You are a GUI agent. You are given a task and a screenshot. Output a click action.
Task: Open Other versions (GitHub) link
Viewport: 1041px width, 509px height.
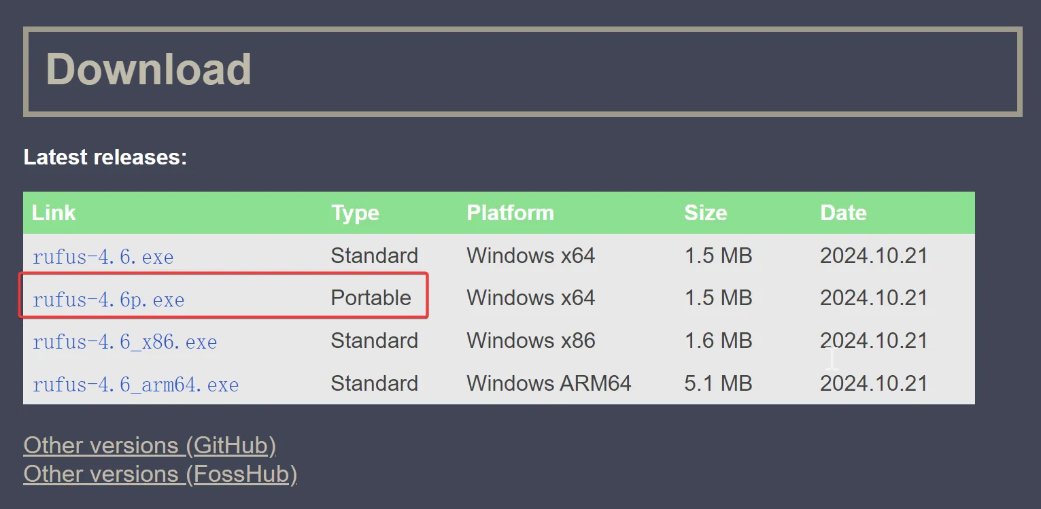click(x=150, y=446)
